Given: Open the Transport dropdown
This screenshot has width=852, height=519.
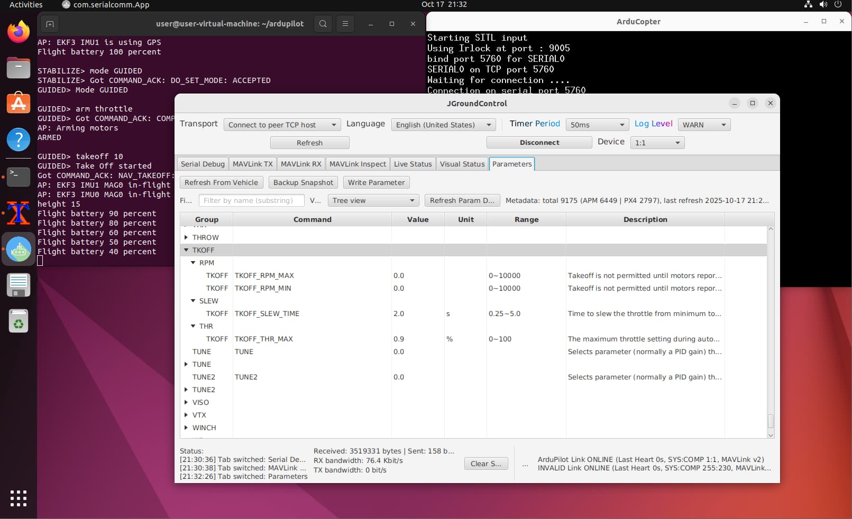Looking at the screenshot, I should pos(282,125).
